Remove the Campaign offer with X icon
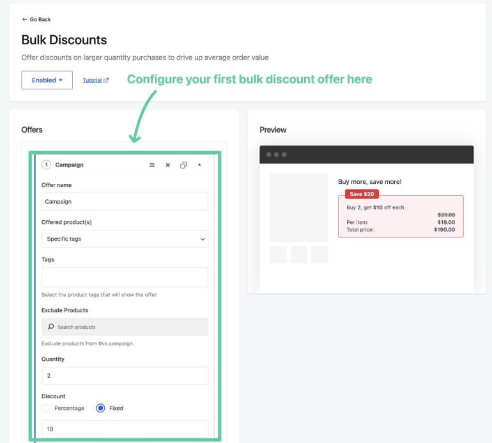 [x=168, y=165]
